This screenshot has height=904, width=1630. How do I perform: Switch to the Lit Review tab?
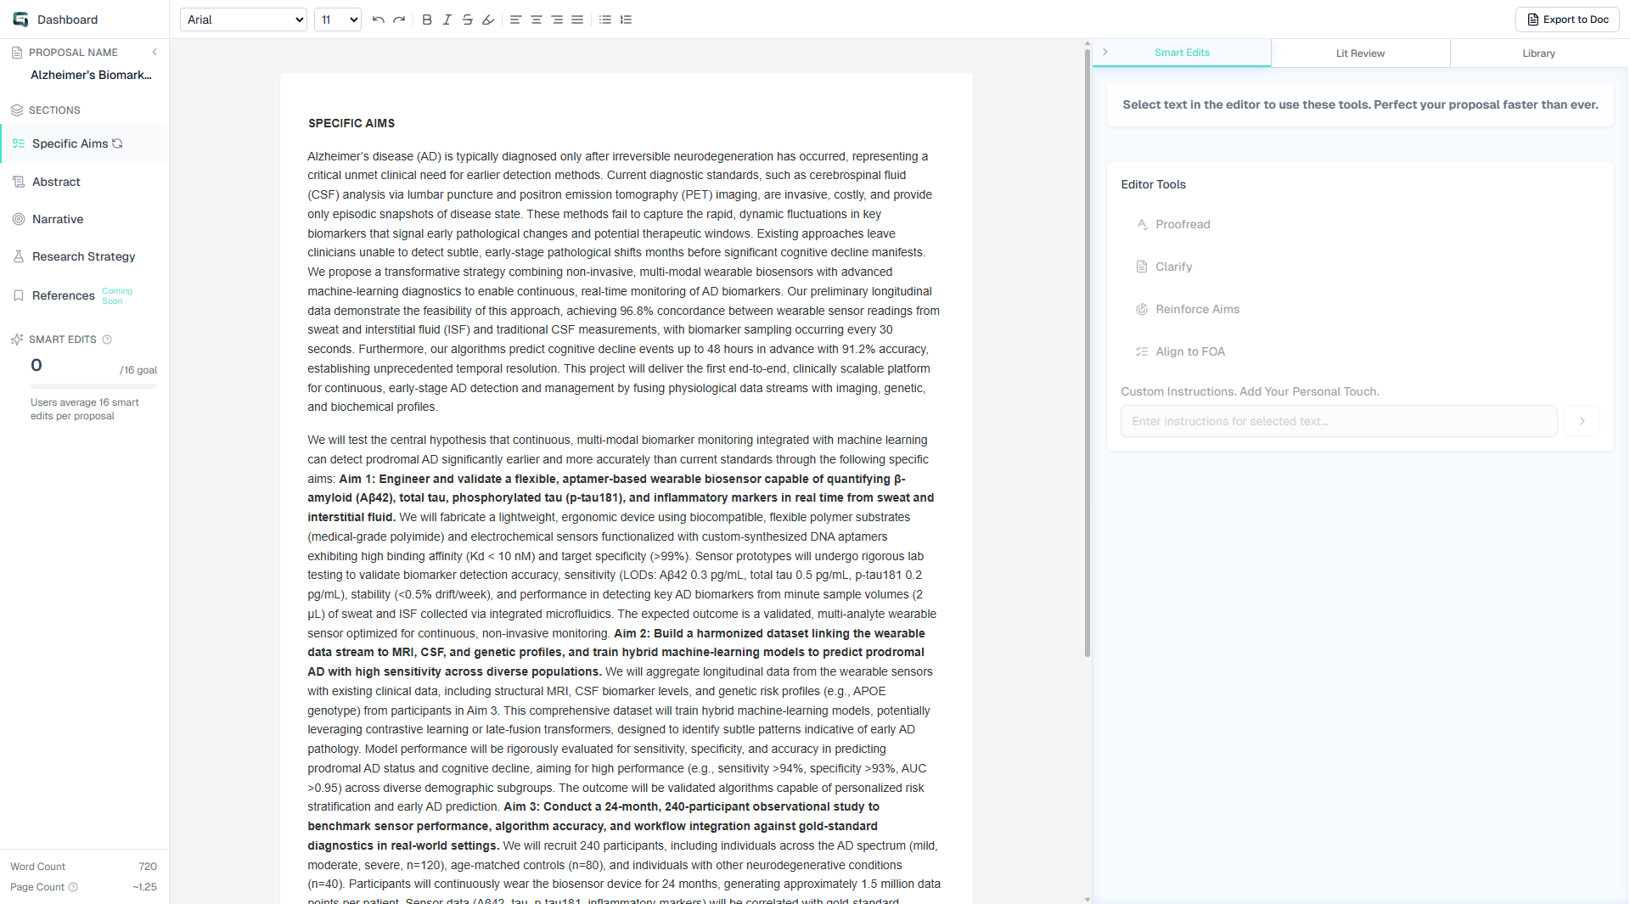coord(1360,53)
